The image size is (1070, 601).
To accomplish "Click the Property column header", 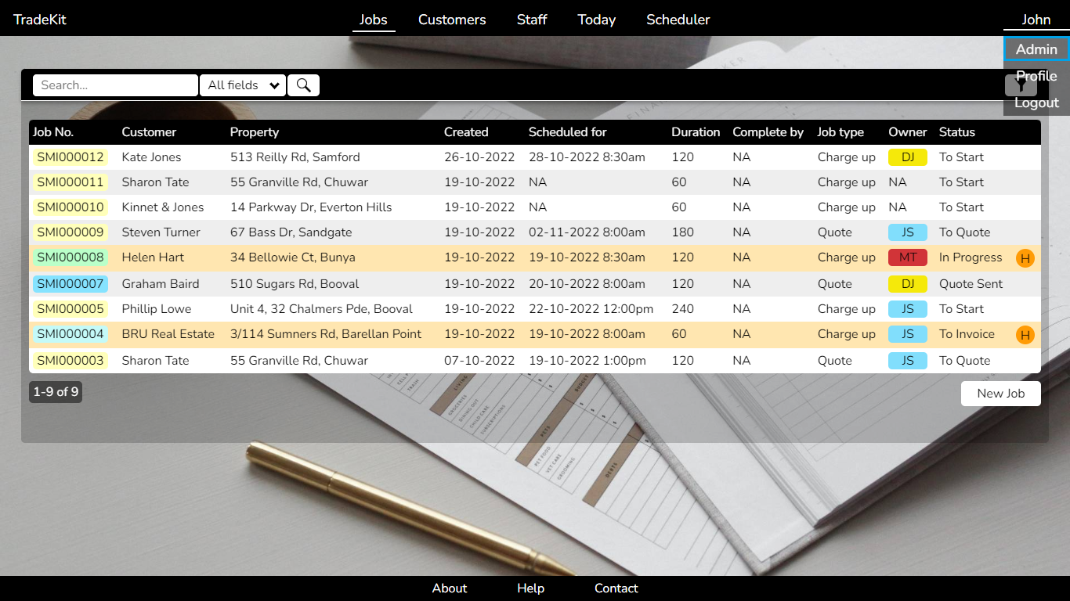I will point(255,132).
